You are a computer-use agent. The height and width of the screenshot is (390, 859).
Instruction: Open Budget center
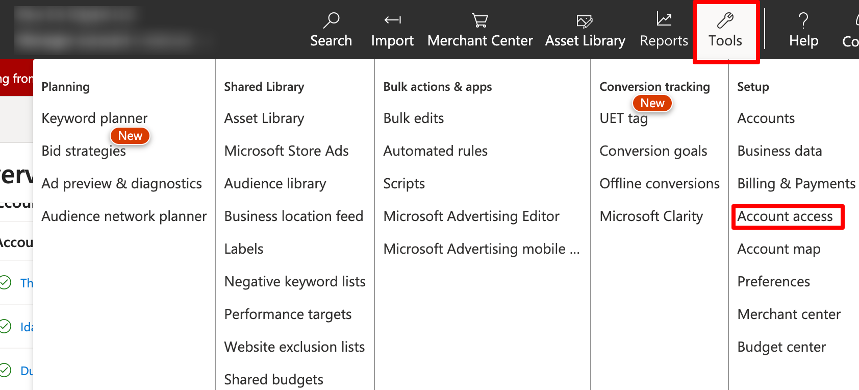[781, 347]
